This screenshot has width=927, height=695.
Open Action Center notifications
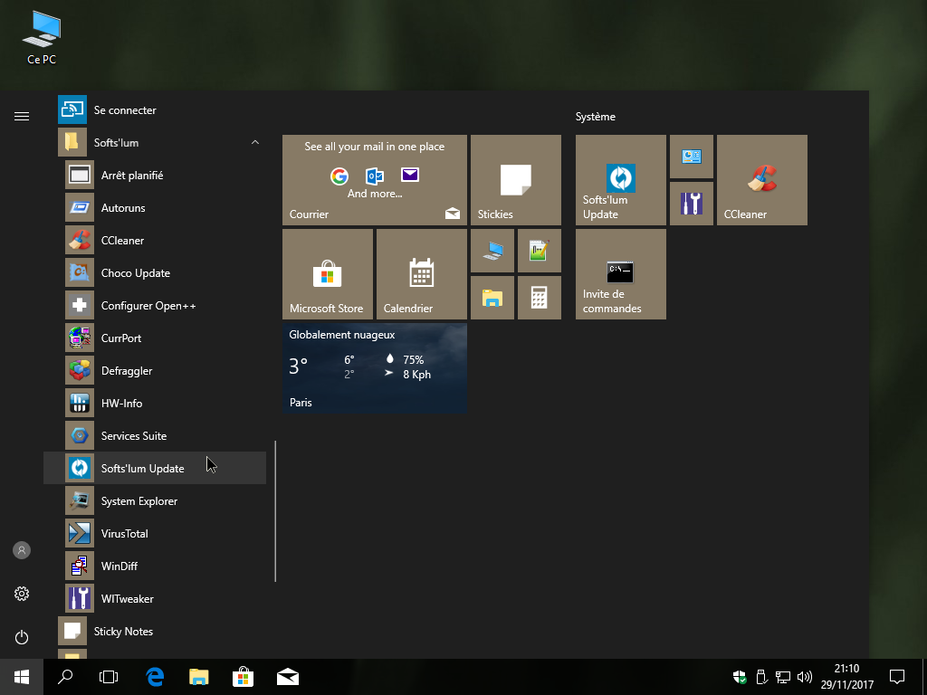(x=897, y=677)
